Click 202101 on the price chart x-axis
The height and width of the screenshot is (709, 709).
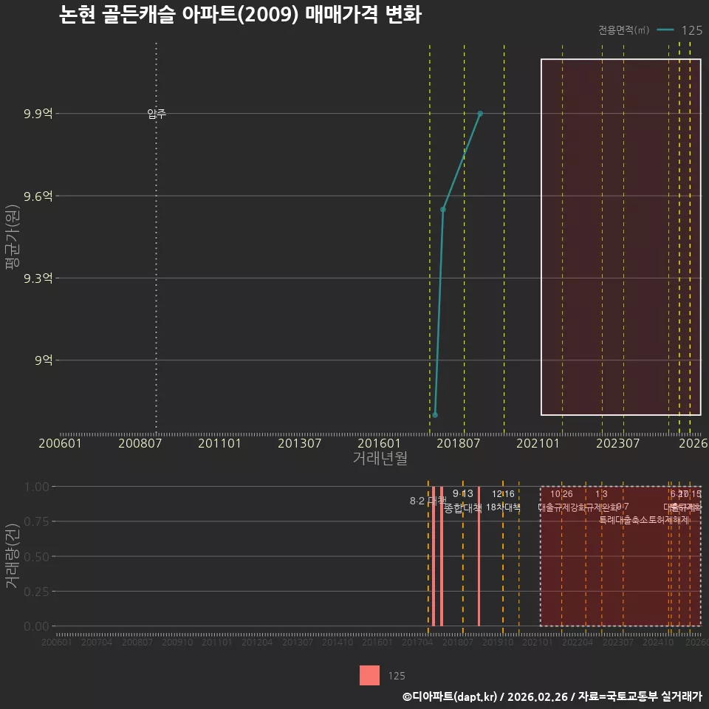538,443
